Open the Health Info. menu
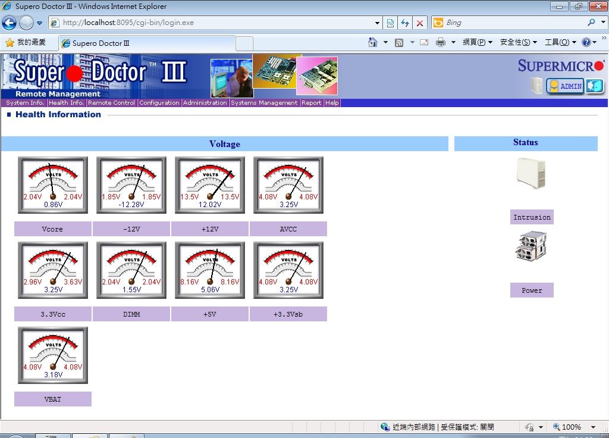This screenshot has width=609, height=438. [66, 102]
